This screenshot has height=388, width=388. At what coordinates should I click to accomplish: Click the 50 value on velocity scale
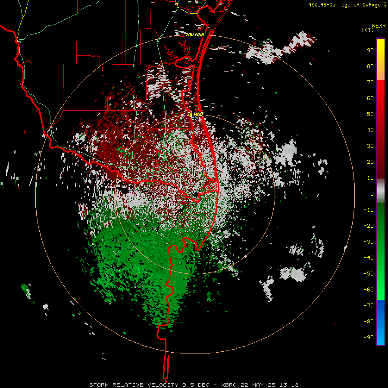[370, 114]
